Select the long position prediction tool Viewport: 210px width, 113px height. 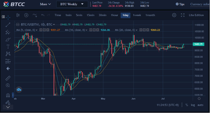(x=8, y=61)
